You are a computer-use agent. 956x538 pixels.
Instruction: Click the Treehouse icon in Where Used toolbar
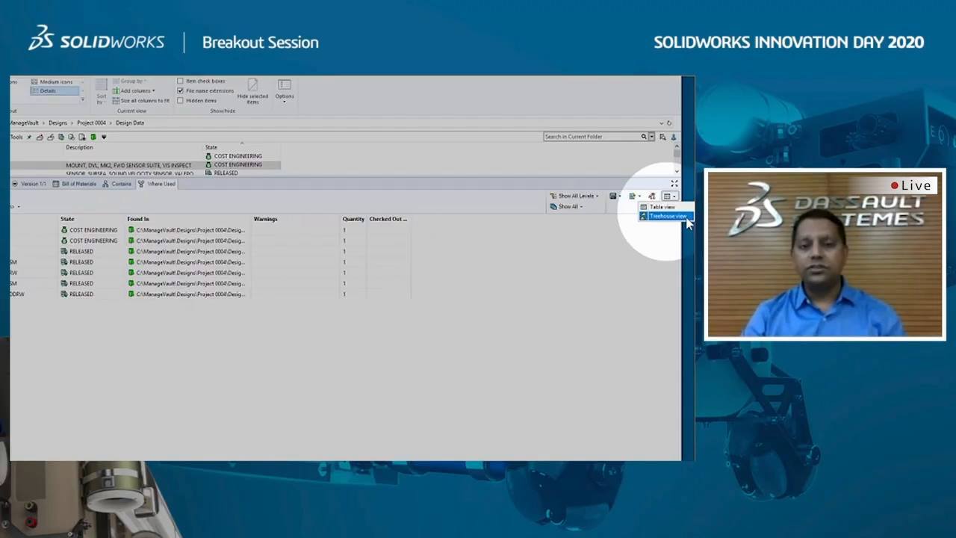tap(652, 197)
